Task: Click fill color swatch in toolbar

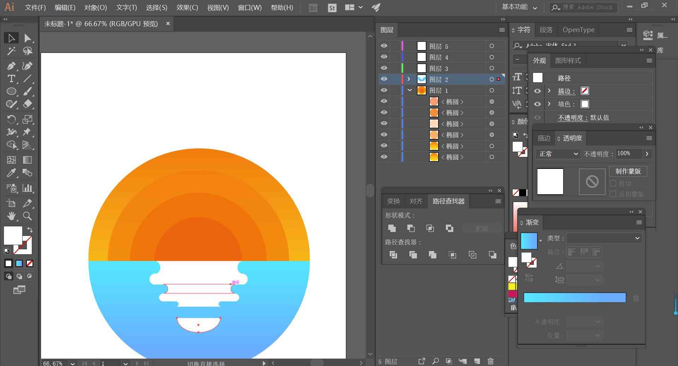Action: click(13, 236)
